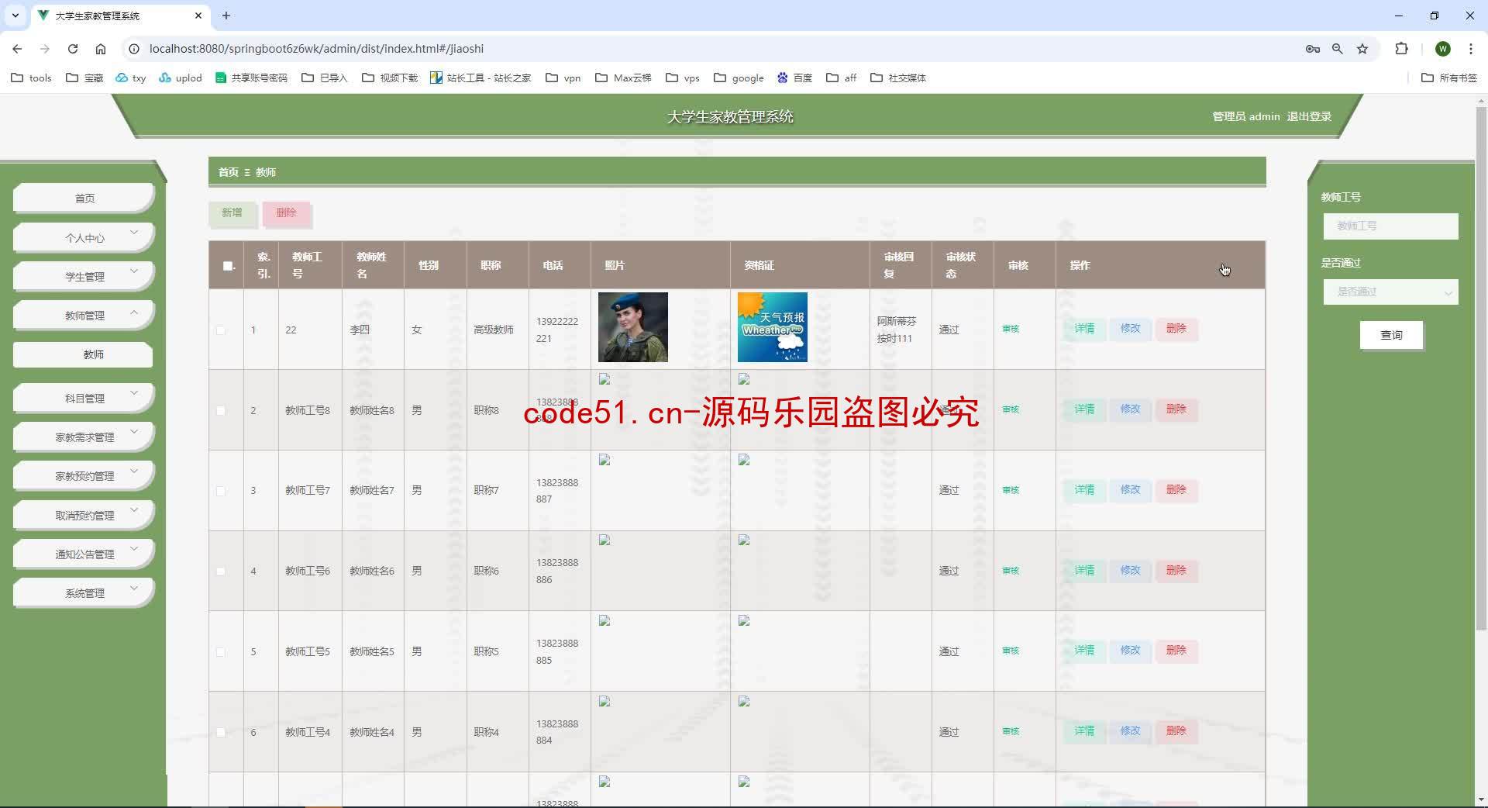Click the browser address bar URL
1488x808 pixels.
click(316, 48)
